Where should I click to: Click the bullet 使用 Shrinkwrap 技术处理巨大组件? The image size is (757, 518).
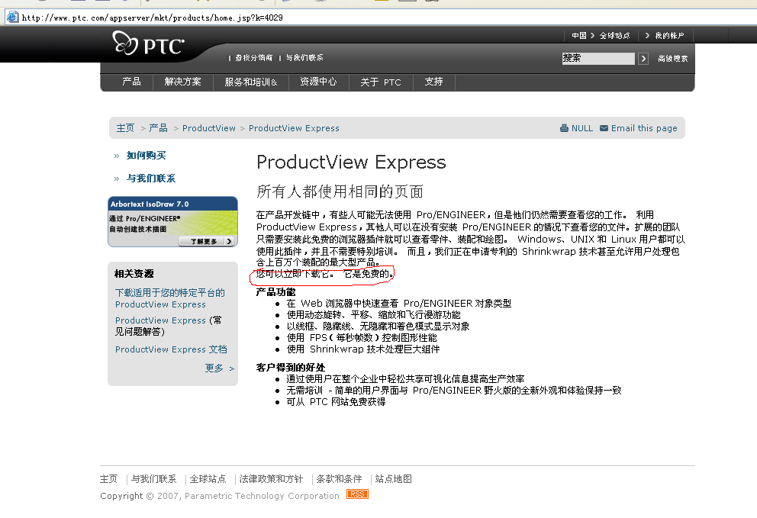click(363, 349)
